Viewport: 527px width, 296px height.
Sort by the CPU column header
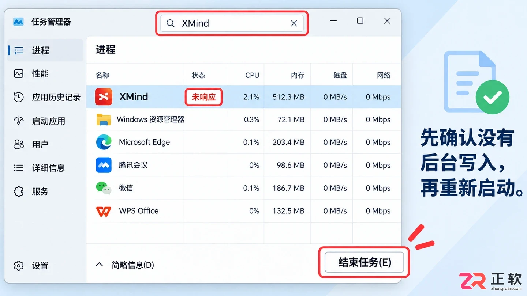point(252,75)
